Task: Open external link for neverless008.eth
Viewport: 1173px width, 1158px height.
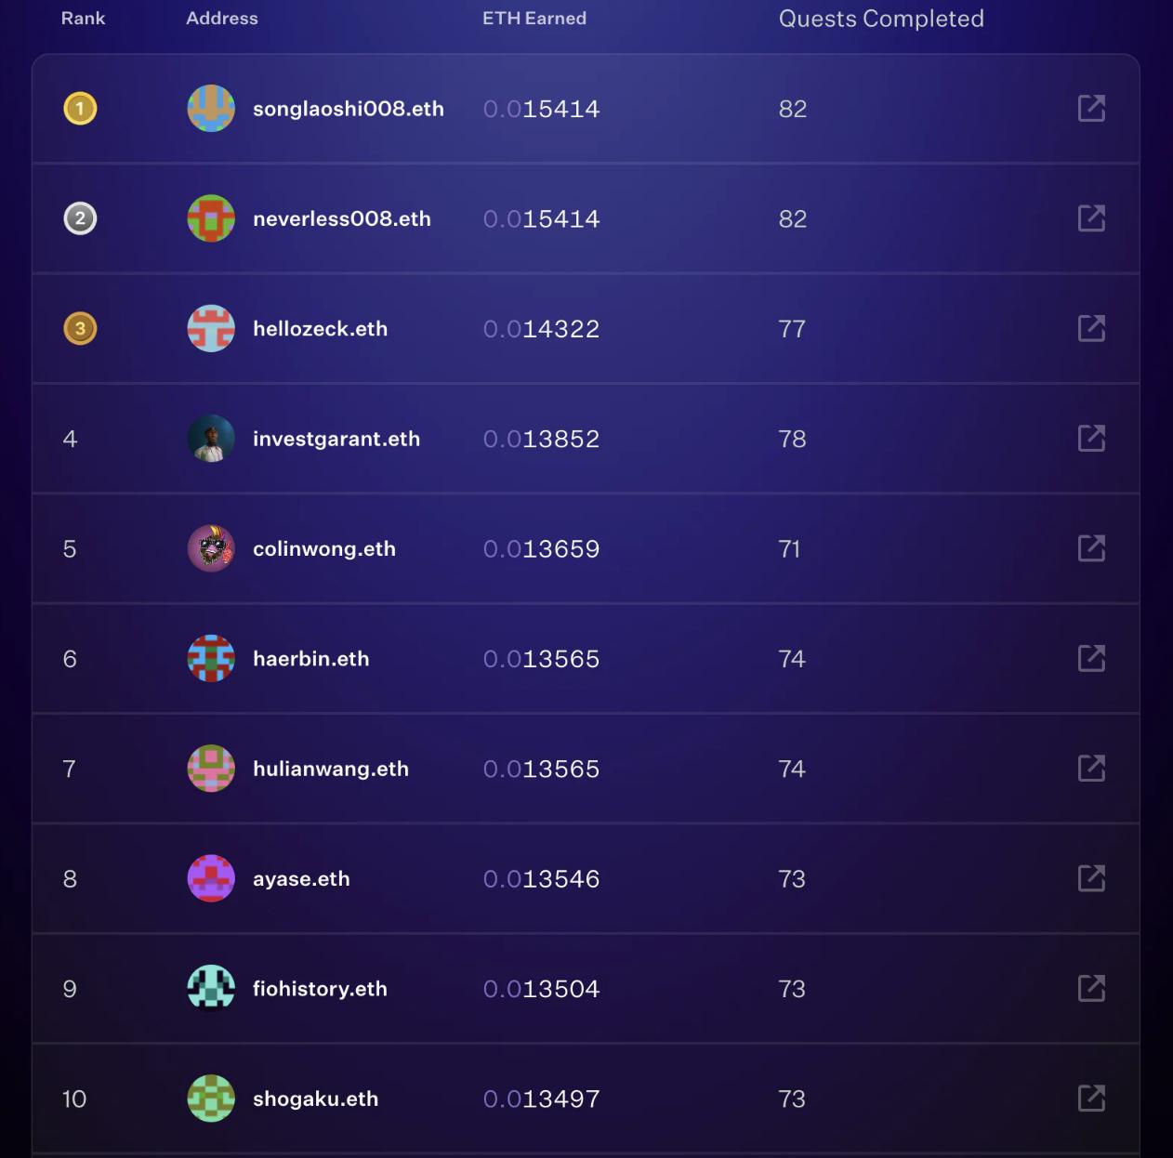Action: tap(1092, 219)
